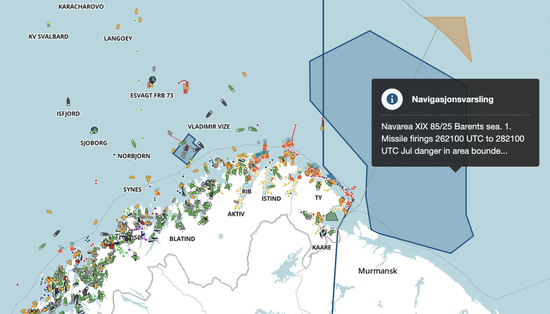Click the red vessel right of ESVAGT FRB 73
Image resolution: width=550 pixels, height=314 pixels.
coord(185,88)
